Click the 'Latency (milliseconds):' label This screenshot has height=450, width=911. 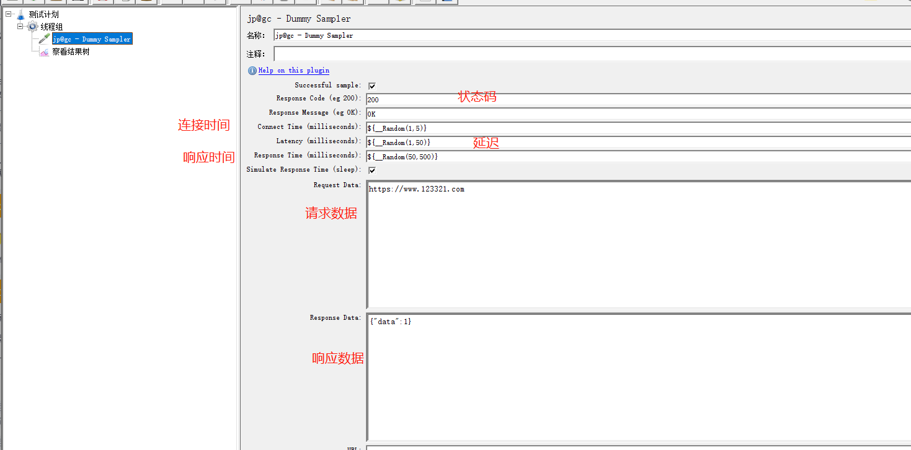coord(319,141)
